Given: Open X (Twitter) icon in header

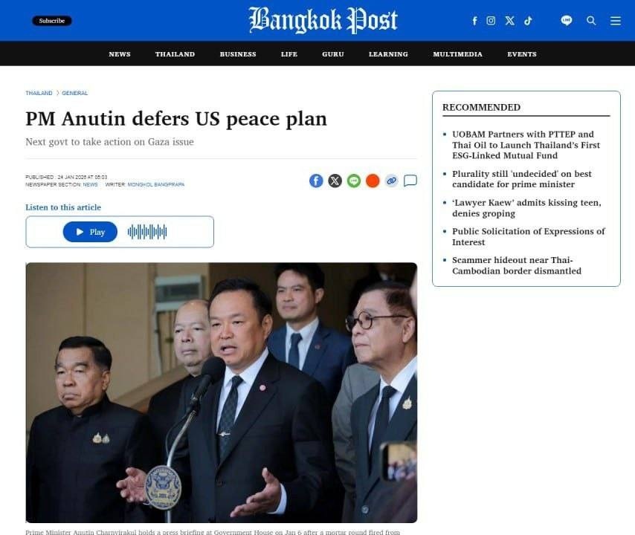Looking at the screenshot, I should click(510, 21).
